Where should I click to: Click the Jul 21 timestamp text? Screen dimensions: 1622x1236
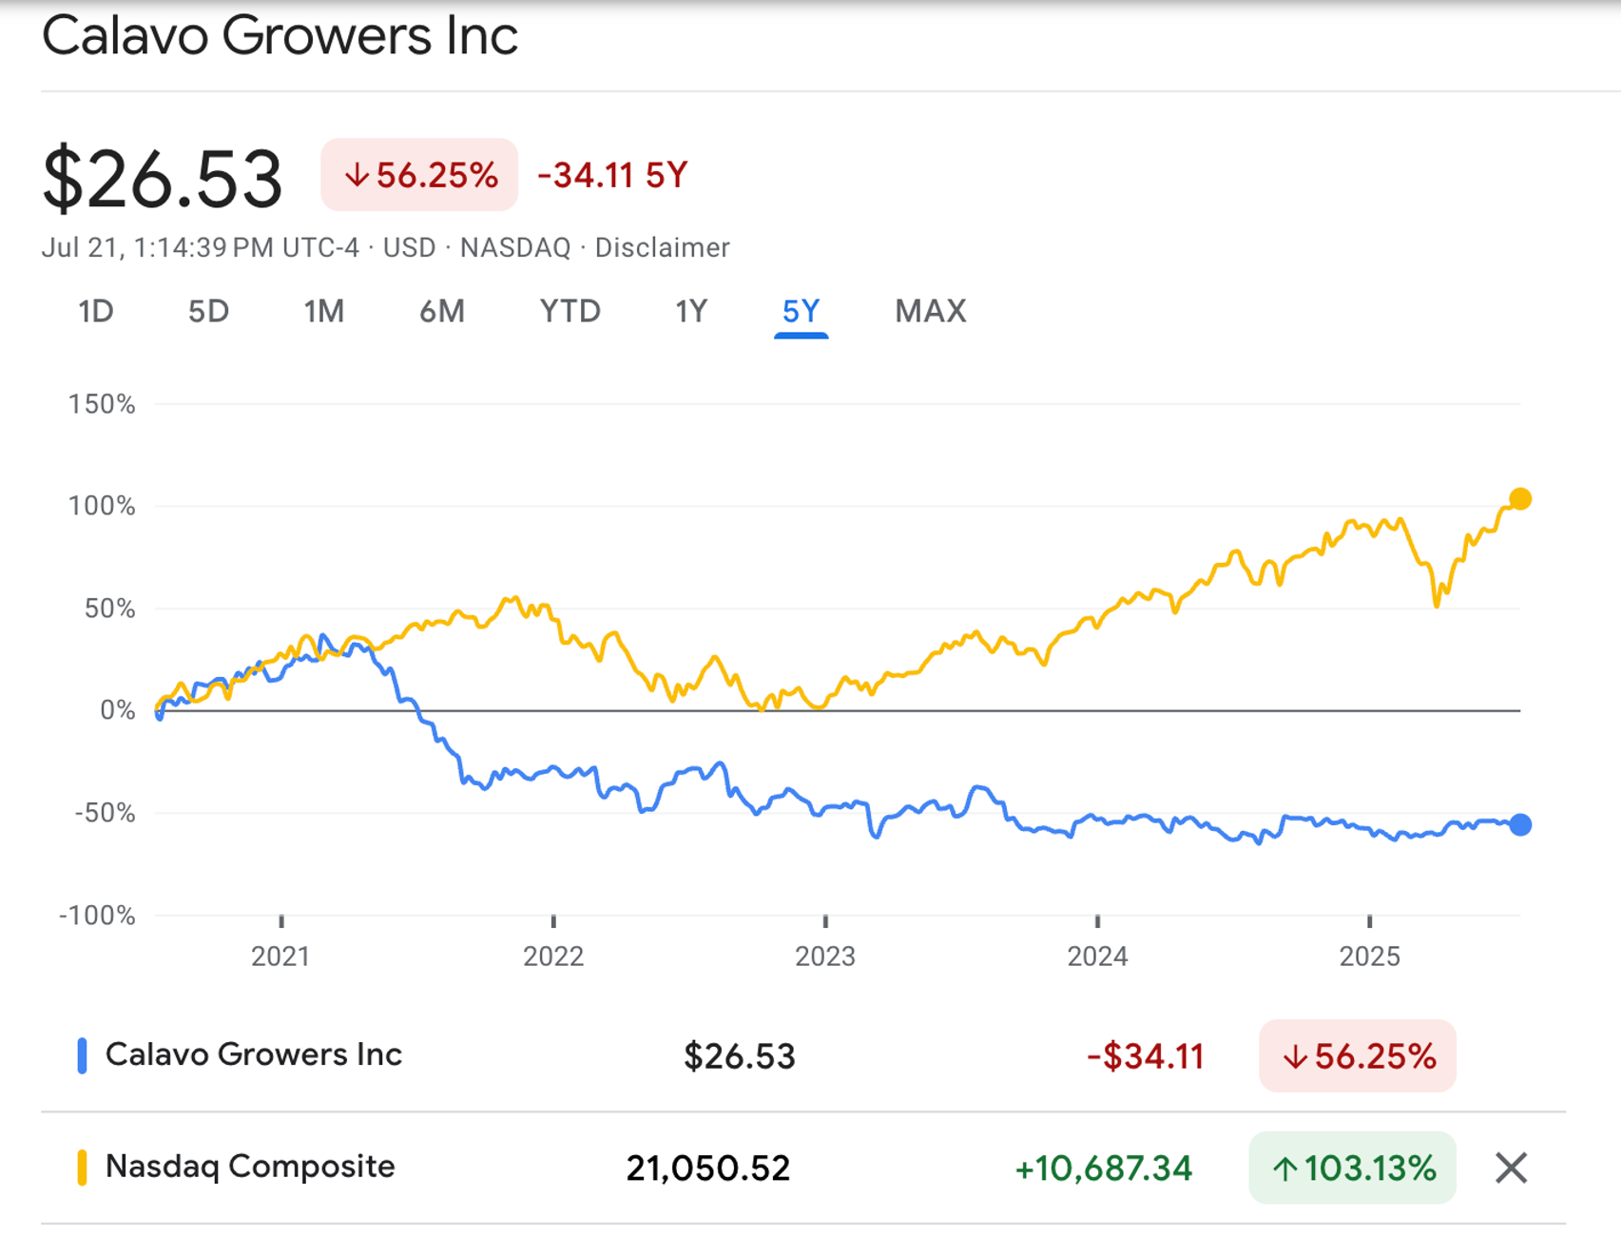click(x=201, y=248)
